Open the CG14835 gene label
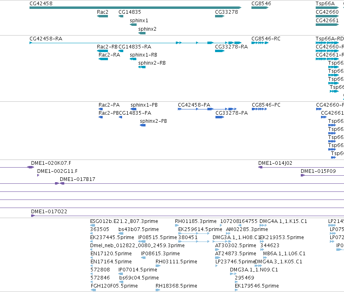Image resolution: width=344 pixels, height=292 pixels. click(x=130, y=12)
